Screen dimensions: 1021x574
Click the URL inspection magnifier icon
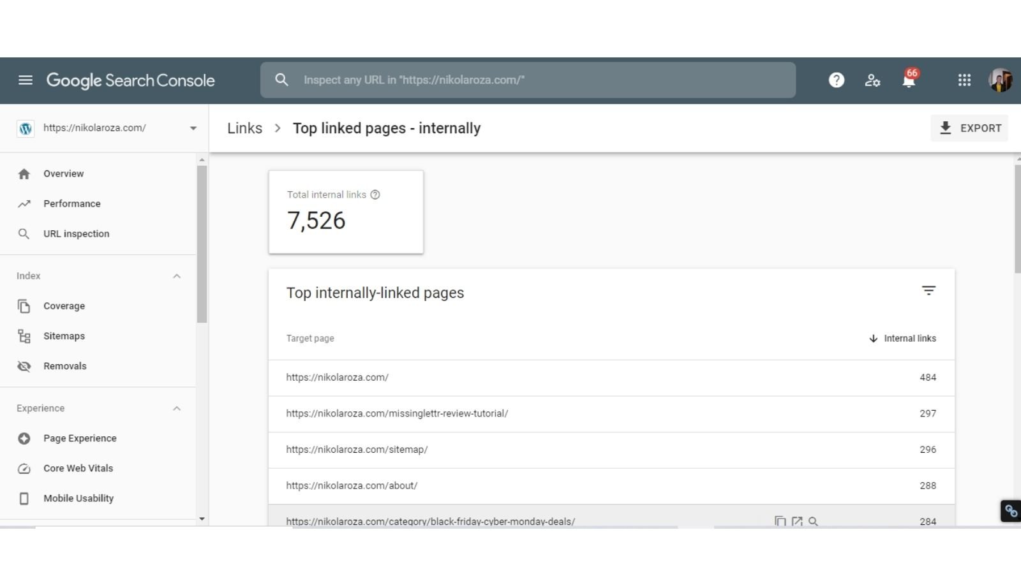(24, 234)
